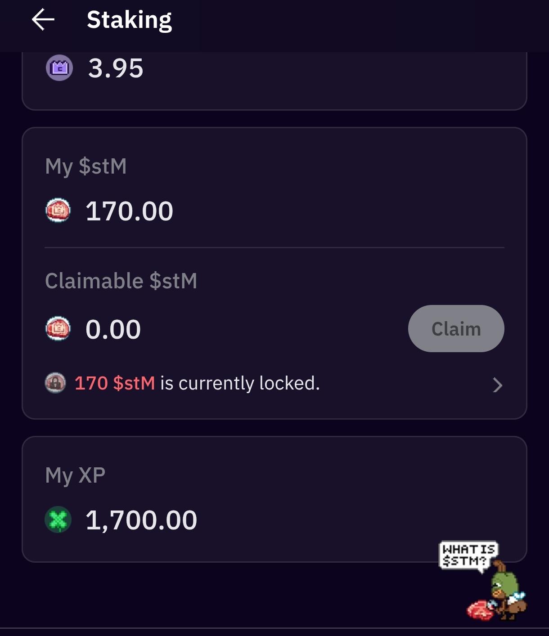
Task: Tap the 'is currently locked.' row text
Action: click(240, 383)
